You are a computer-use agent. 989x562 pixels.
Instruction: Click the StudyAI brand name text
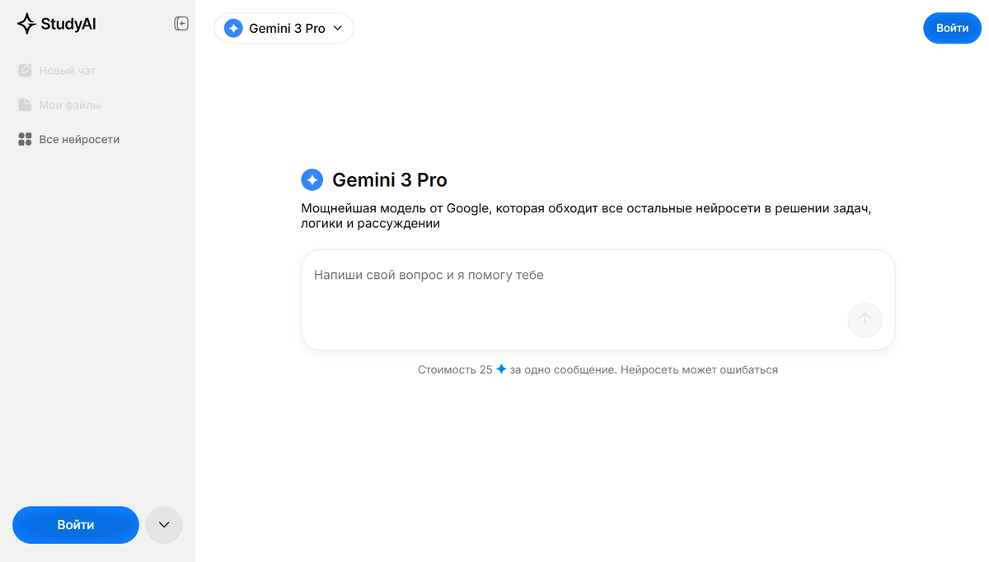coord(68,24)
